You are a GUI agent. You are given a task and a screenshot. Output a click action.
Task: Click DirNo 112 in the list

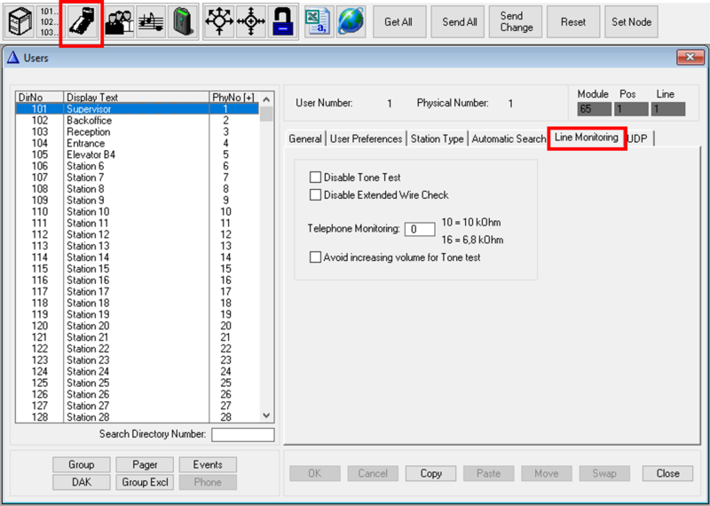39,234
